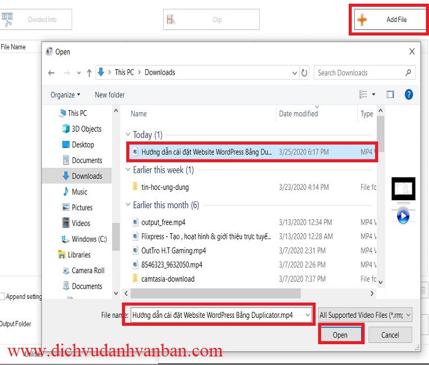Select Hướng dẫn cài đặt Website WordPress file
429x365 pixels.
252,152
